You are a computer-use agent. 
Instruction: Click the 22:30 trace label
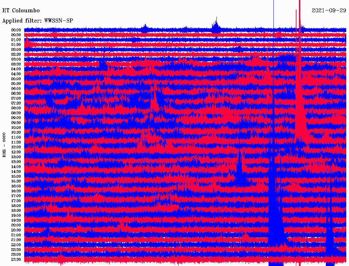pyautogui.click(x=16, y=250)
